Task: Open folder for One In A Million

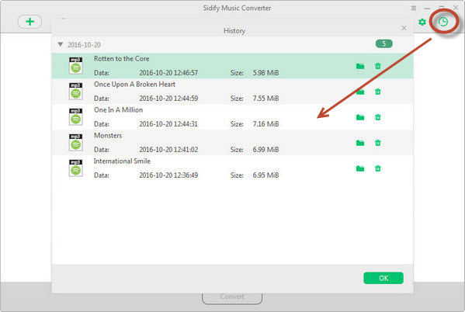Action: pos(360,117)
